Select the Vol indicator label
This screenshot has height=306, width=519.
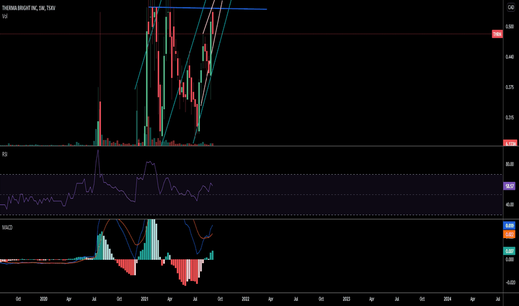[4, 16]
